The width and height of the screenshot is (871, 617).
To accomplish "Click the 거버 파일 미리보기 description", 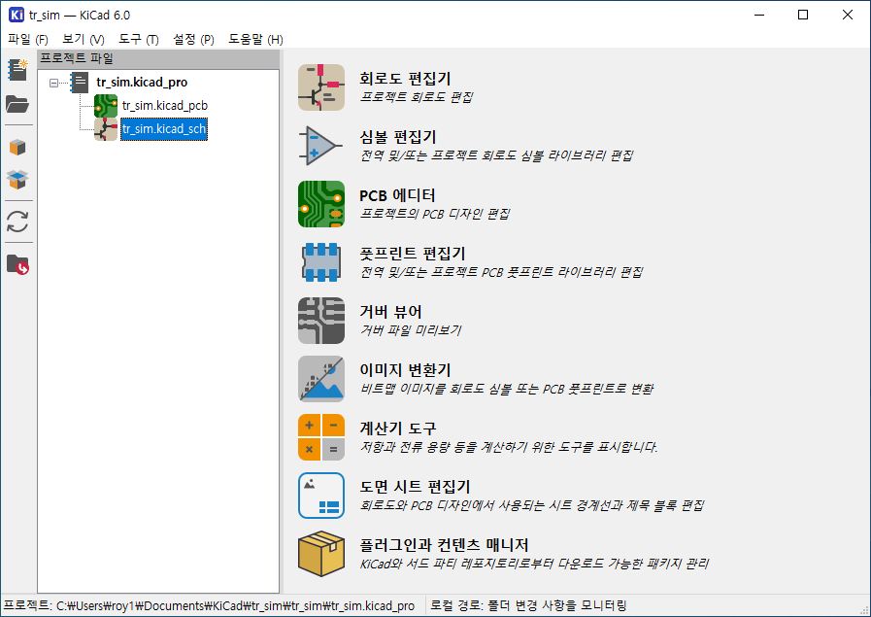I will [411, 330].
